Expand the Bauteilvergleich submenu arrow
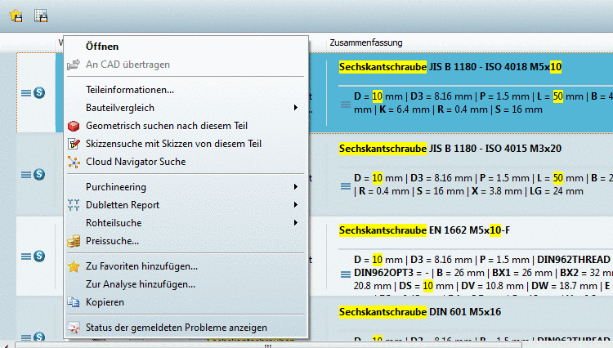The image size is (613, 348). point(296,107)
